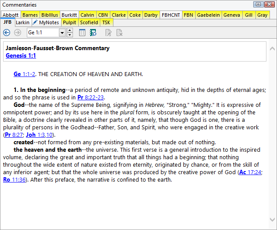Image resolution: width=277 pixels, height=230 pixels.
Task: Open the commentary contents table icon
Action: coord(82,33)
